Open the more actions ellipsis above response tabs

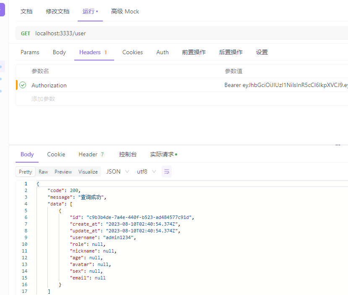pyautogui.click(x=338, y=145)
